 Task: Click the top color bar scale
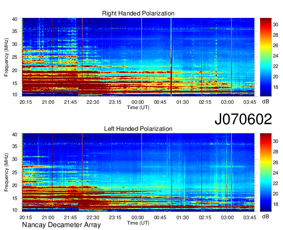click(266, 57)
